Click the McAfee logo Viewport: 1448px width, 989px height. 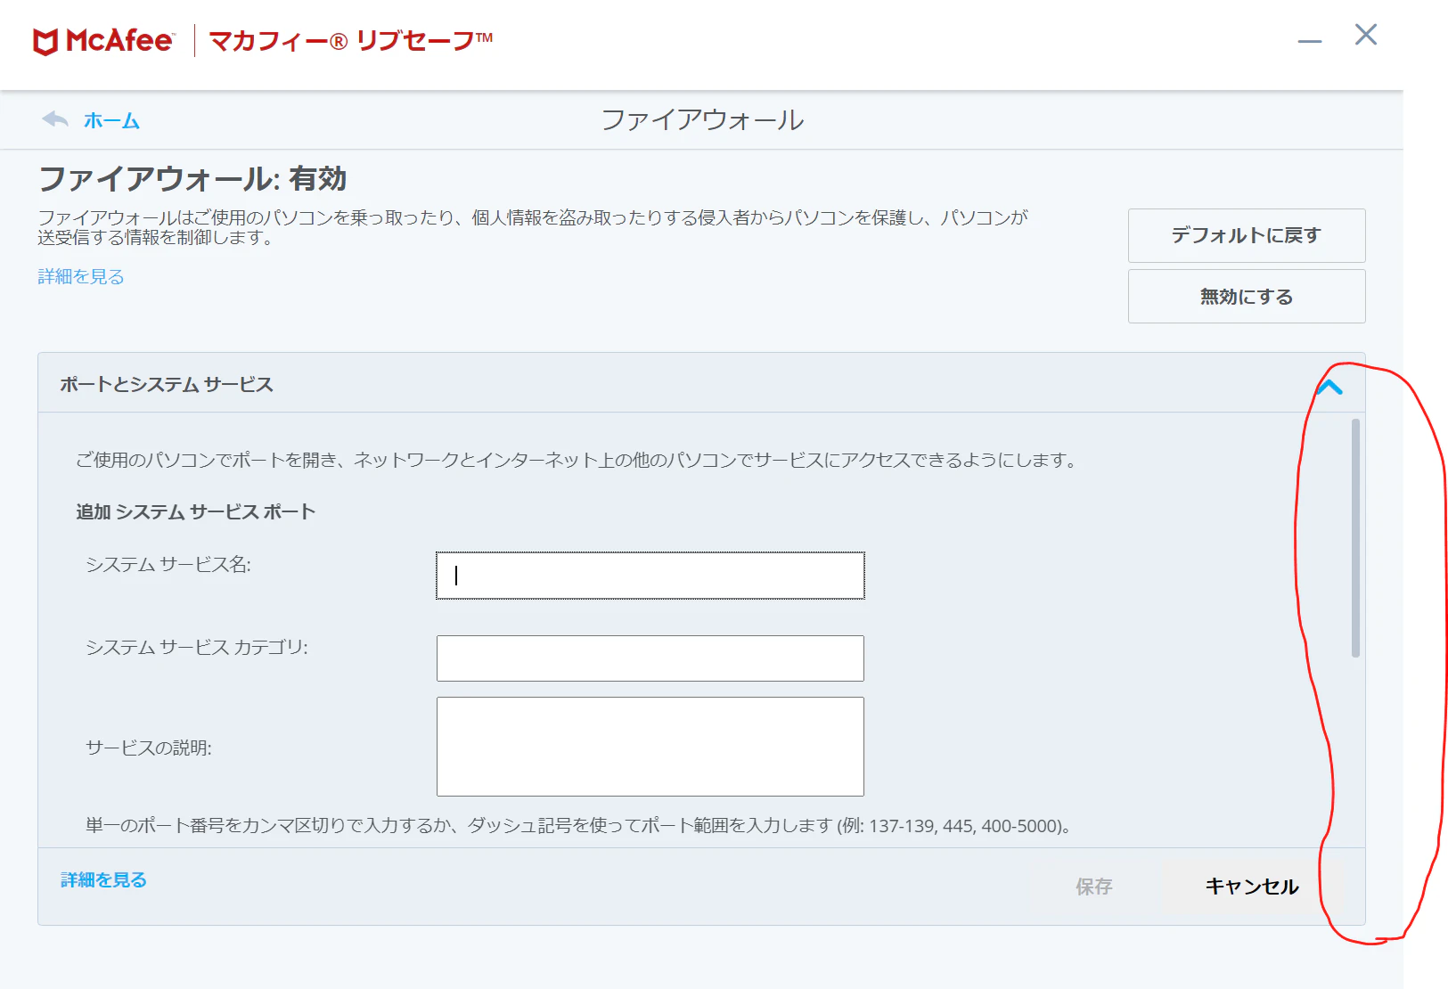102,41
